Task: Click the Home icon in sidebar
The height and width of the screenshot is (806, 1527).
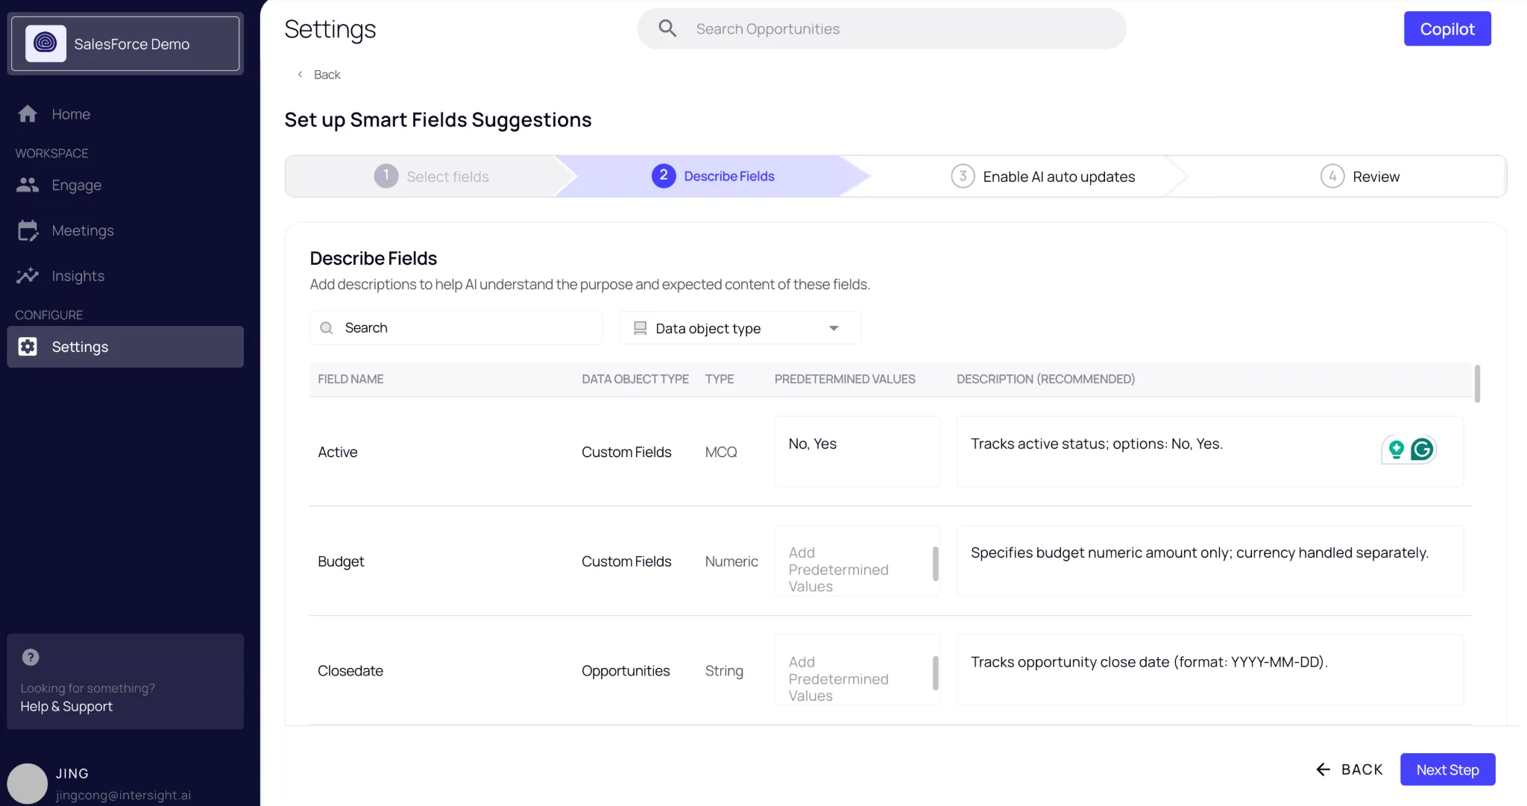Action: pyautogui.click(x=28, y=114)
